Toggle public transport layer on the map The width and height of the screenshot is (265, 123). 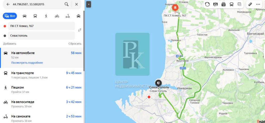231,4
